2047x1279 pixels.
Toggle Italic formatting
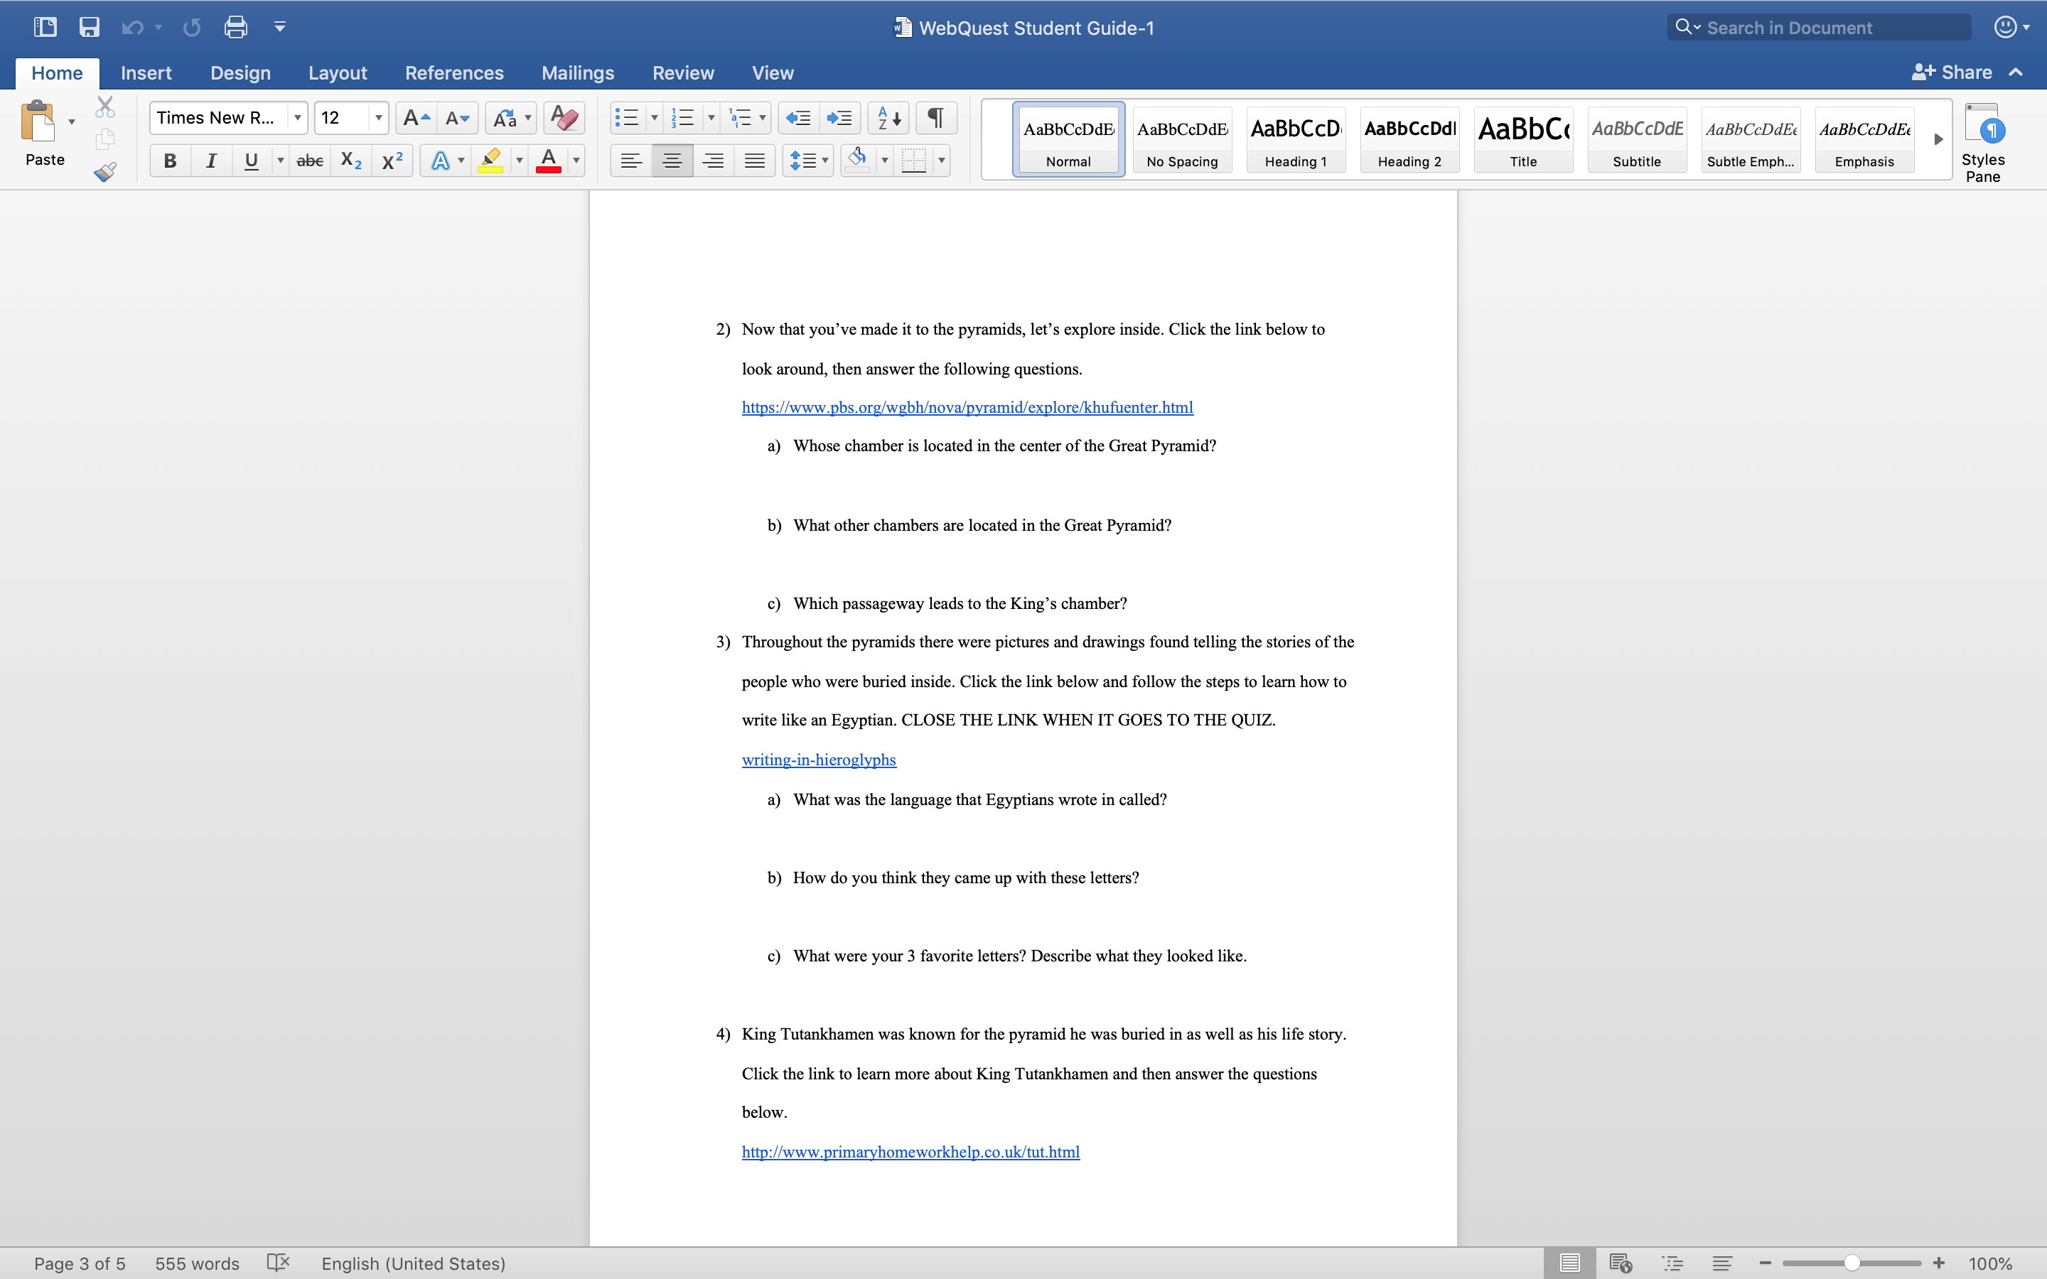pyautogui.click(x=210, y=161)
